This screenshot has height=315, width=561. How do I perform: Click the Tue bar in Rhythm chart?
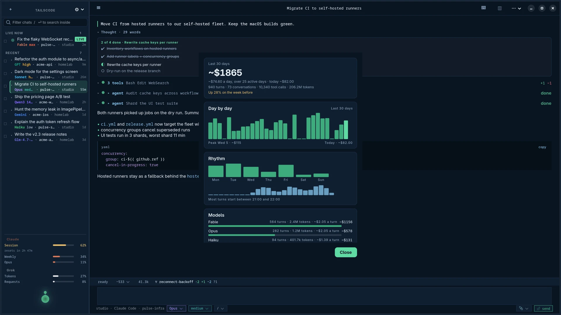click(x=233, y=170)
